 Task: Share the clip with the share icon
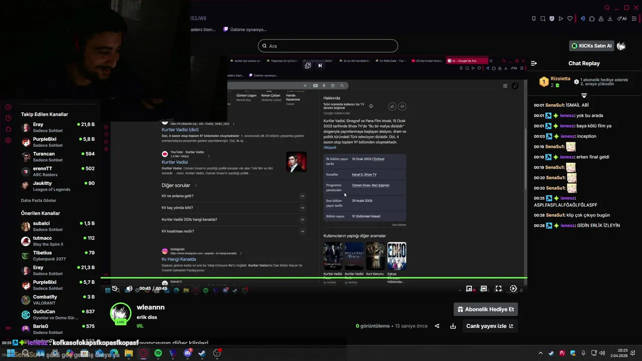(437, 326)
